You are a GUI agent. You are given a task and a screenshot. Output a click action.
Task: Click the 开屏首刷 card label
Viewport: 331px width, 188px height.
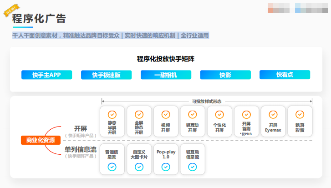(x=246, y=126)
